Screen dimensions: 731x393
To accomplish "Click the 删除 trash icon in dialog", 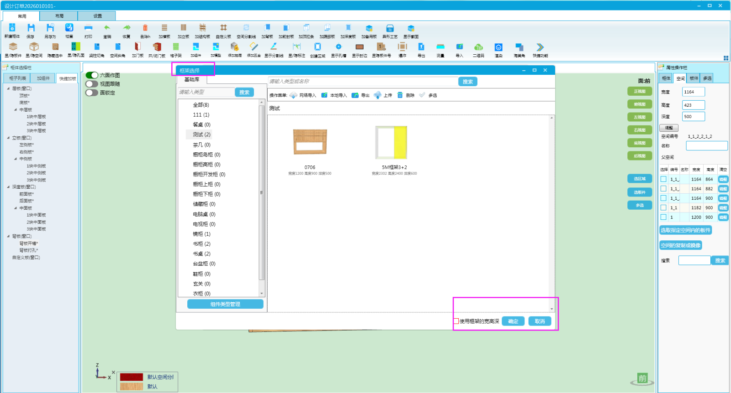I will click(400, 95).
